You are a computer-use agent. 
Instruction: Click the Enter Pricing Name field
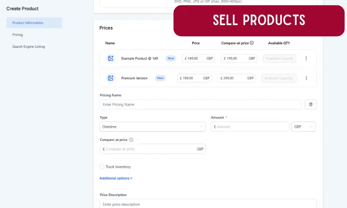[x=200, y=104]
